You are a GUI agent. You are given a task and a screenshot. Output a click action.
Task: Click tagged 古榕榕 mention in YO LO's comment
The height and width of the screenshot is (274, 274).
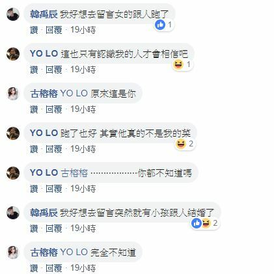tap(74, 173)
